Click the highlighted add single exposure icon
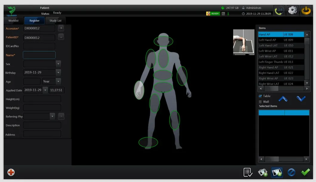316x182 pixels. click(x=276, y=172)
